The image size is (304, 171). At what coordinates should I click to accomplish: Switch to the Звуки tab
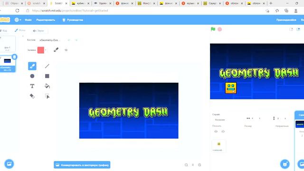point(38,30)
